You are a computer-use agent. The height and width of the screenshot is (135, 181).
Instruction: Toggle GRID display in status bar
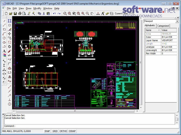pos(55,131)
